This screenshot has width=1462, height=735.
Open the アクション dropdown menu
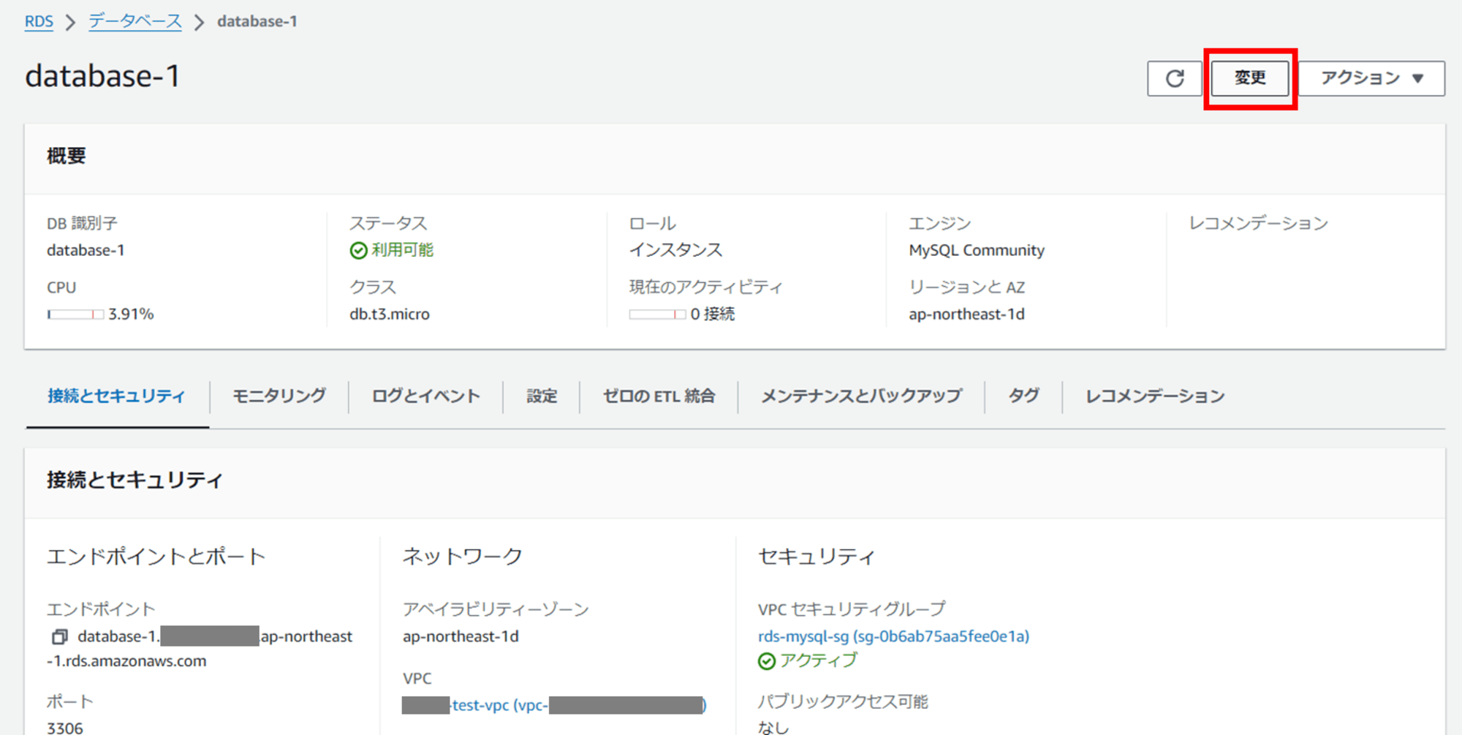[x=1372, y=78]
